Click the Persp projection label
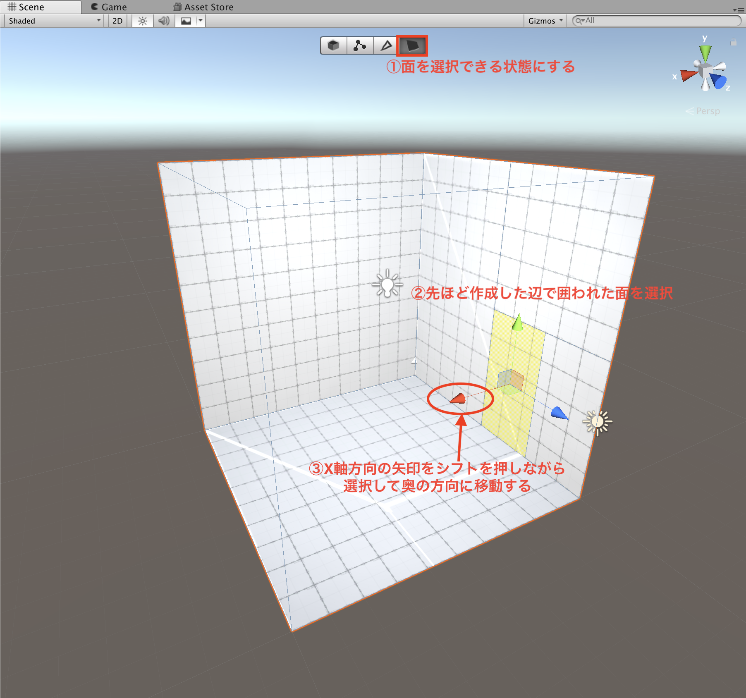The width and height of the screenshot is (746, 698). click(708, 111)
